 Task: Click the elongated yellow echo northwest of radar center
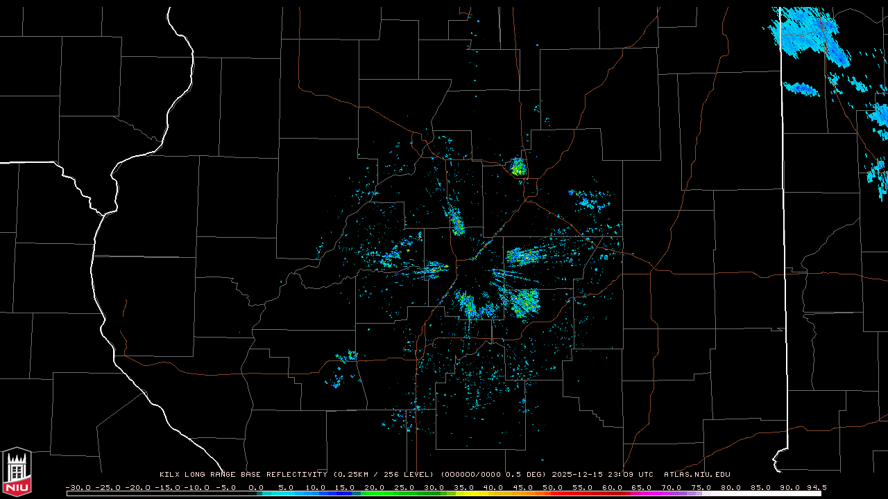[456, 223]
